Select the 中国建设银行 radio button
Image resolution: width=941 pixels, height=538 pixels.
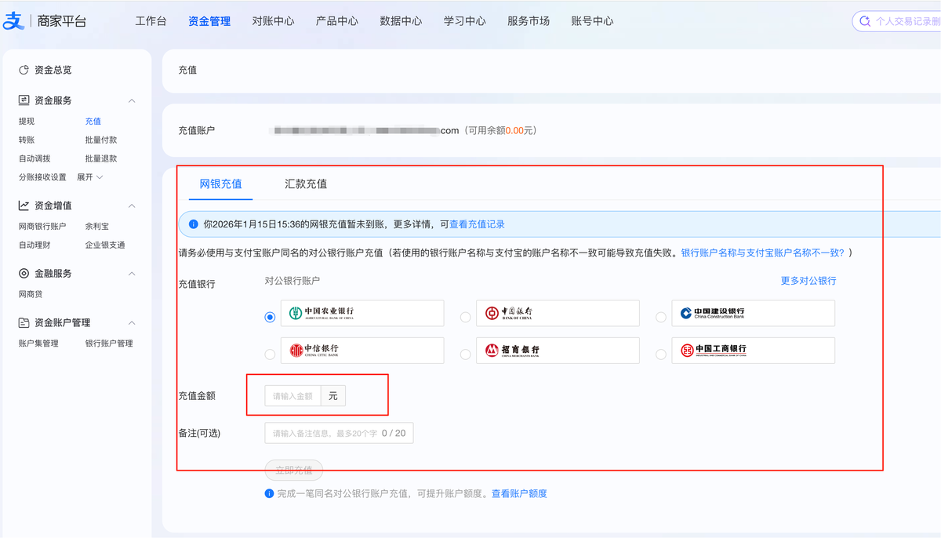point(660,317)
